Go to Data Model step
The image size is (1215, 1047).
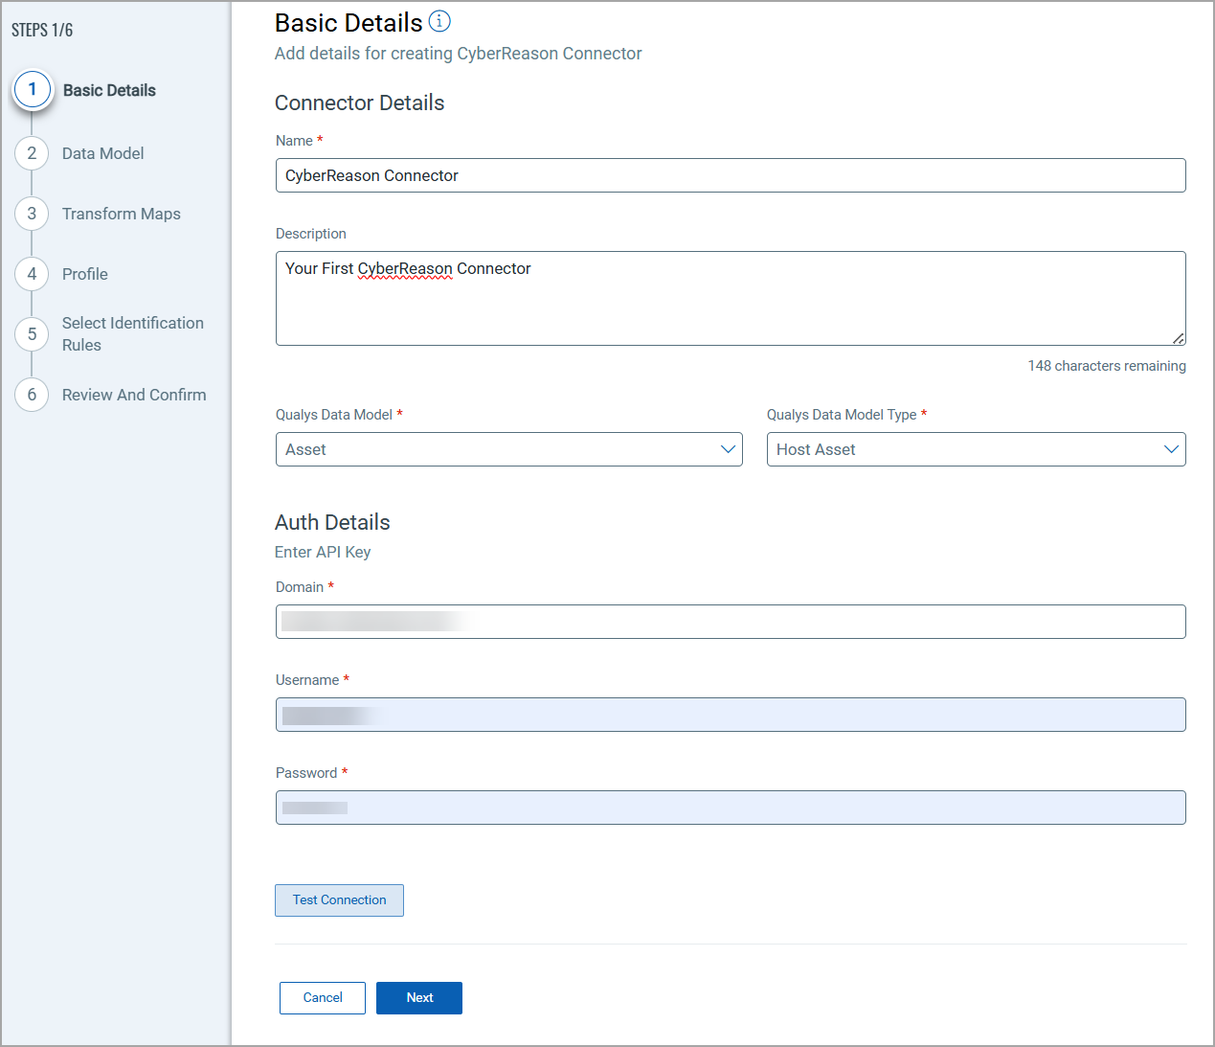[102, 153]
